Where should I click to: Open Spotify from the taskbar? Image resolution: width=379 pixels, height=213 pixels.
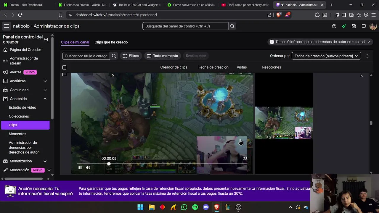(195, 207)
